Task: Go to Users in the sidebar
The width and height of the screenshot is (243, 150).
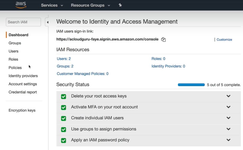Action: 13,51
